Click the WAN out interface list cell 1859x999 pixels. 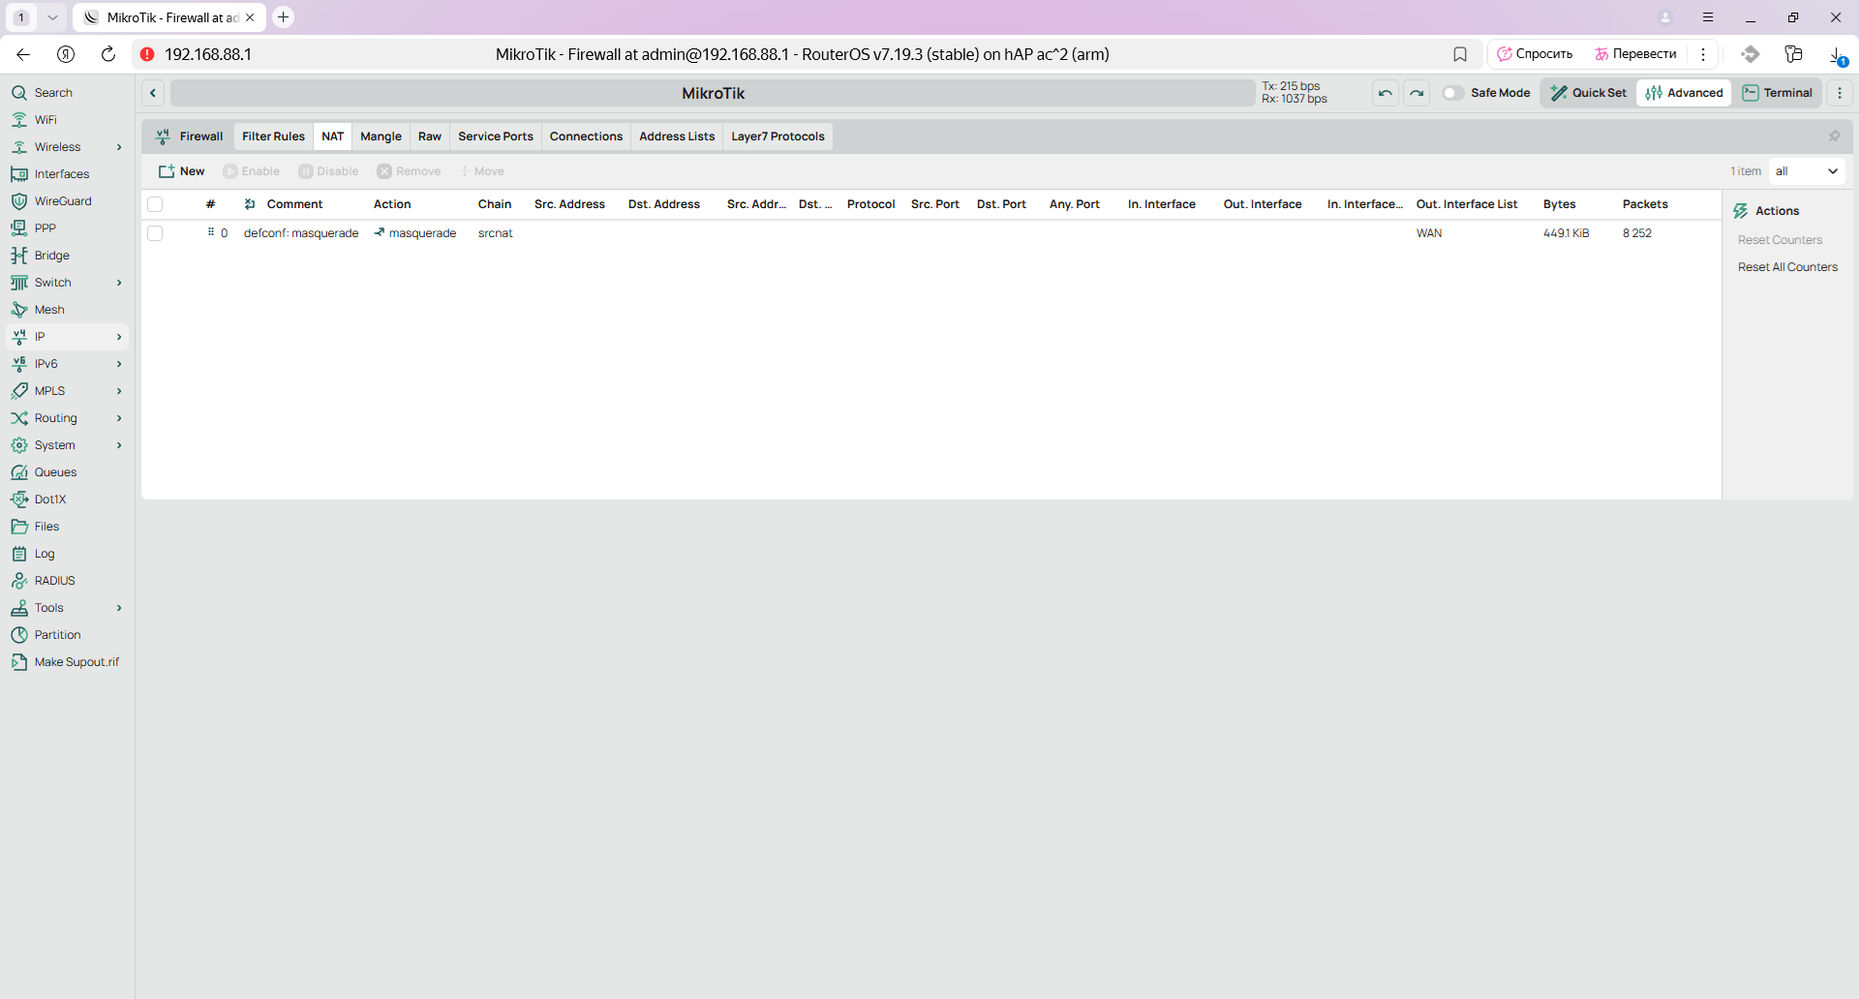1429,233
